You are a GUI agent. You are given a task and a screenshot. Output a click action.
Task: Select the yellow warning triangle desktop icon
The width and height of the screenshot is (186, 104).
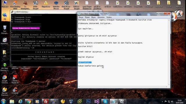coord(46,4)
